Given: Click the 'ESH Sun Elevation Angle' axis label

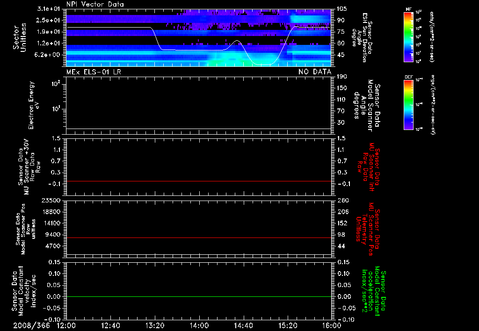Looking at the screenshot, I should pyautogui.click(x=362, y=37).
